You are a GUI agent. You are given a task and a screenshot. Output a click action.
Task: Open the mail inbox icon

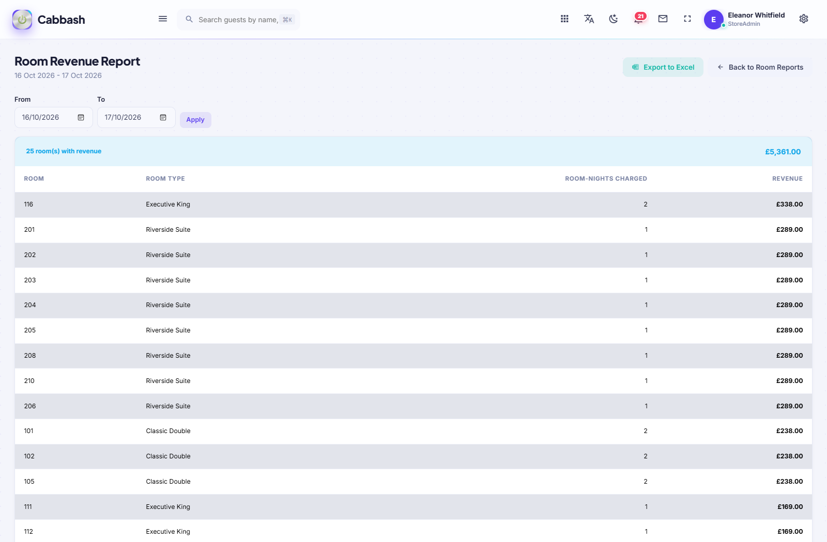pyautogui.click(x=663, y=19)
